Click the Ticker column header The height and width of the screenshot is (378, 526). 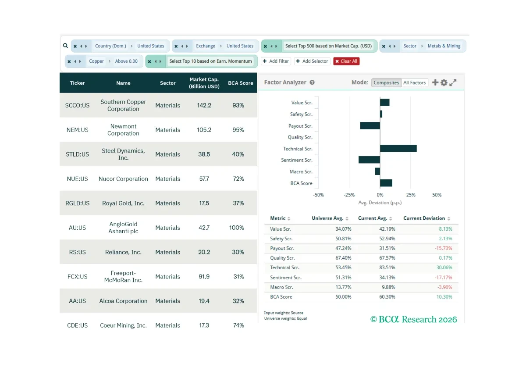point(78,83)
